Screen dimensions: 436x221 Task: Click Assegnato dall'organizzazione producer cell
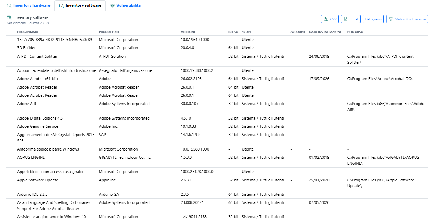click(125, 70)
